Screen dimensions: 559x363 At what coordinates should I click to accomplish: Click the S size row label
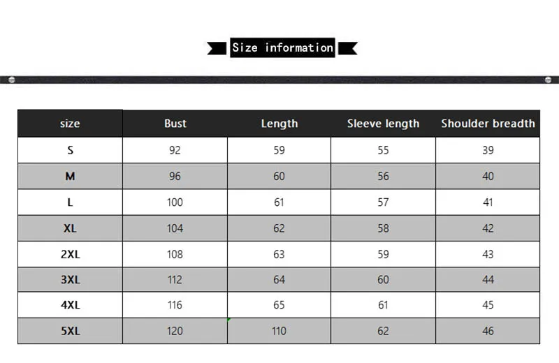click(x=71, y=150)
